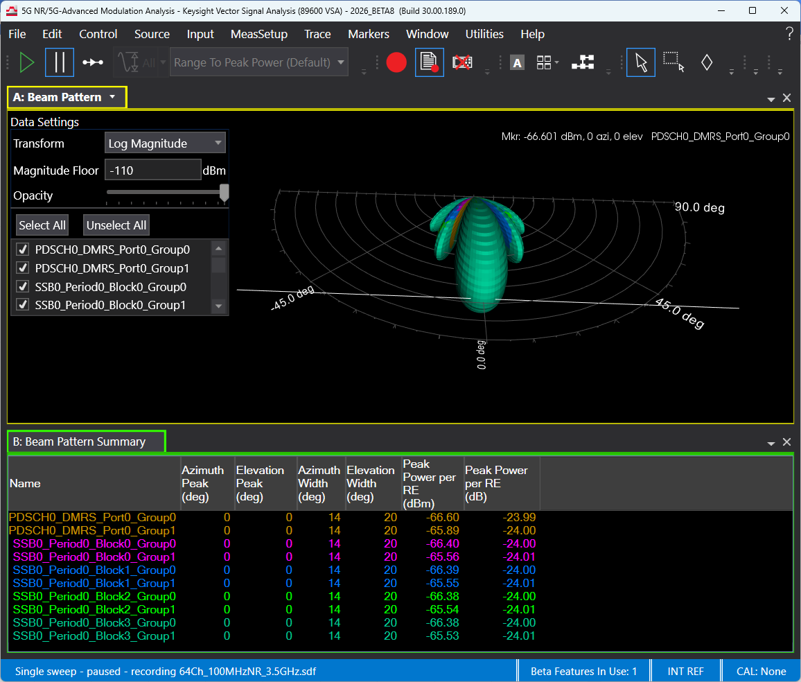
Task: Click the Select All button
Action: pyautogui.click(x=42, y=225)
